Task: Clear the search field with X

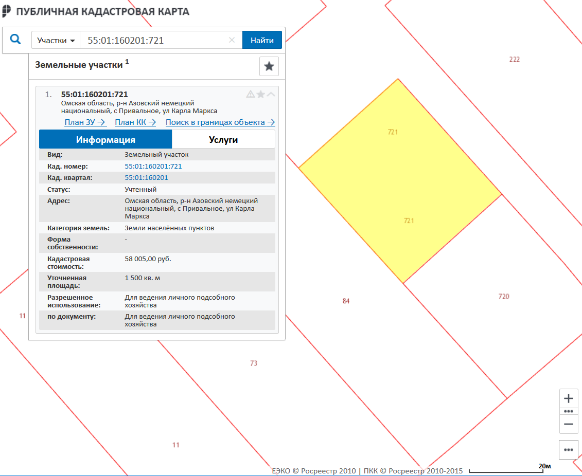Action: point(232,40)
